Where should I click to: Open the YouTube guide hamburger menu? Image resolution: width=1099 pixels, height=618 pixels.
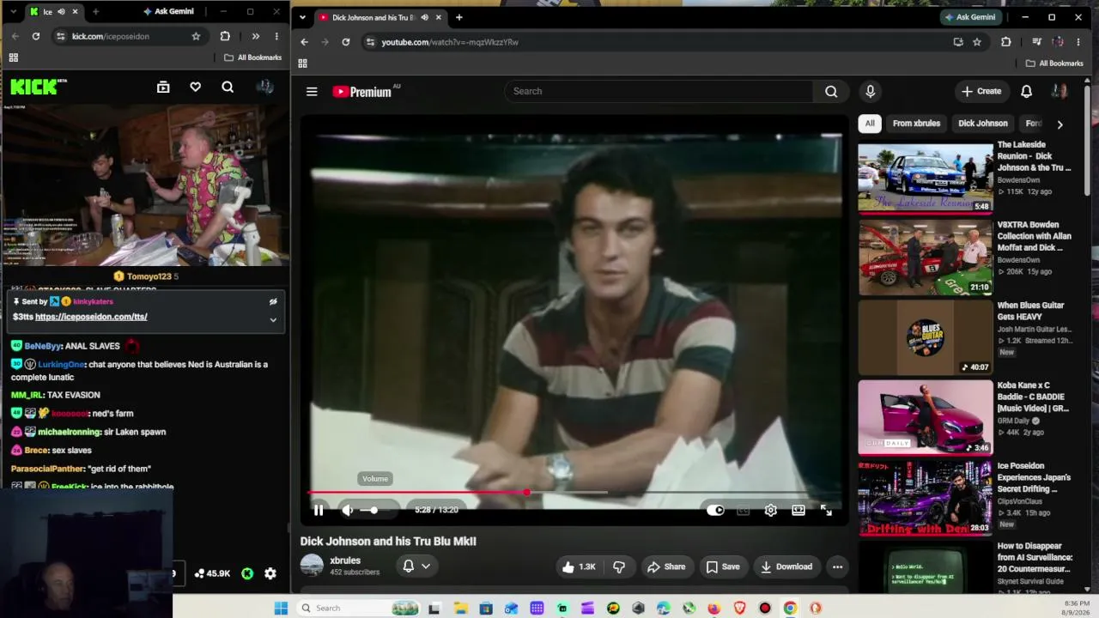[x=312, y=92]
